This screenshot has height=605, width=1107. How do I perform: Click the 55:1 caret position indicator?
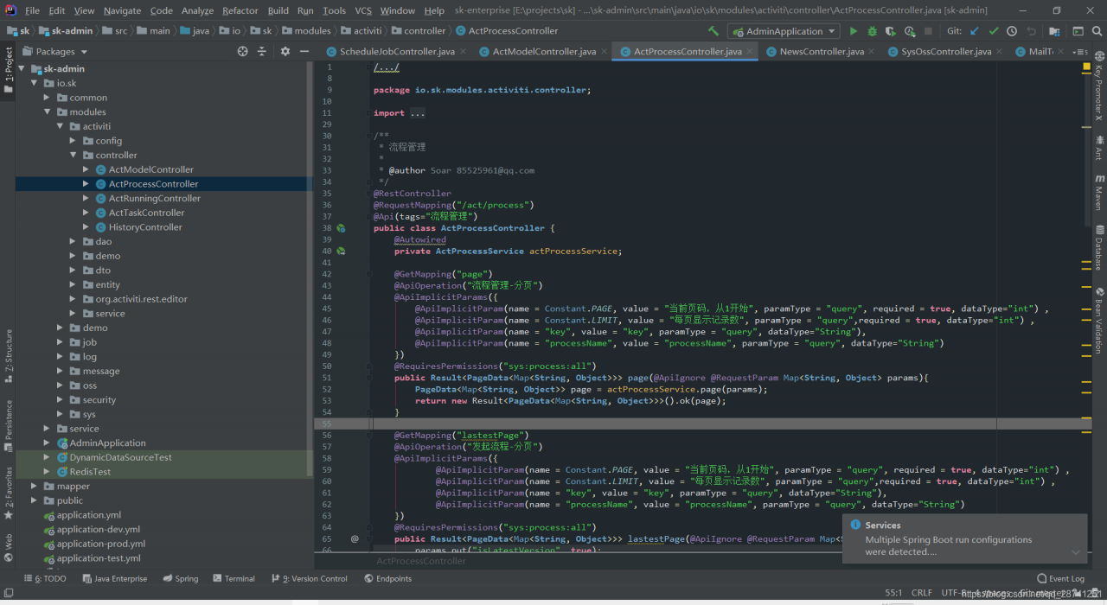coord(894,593)
